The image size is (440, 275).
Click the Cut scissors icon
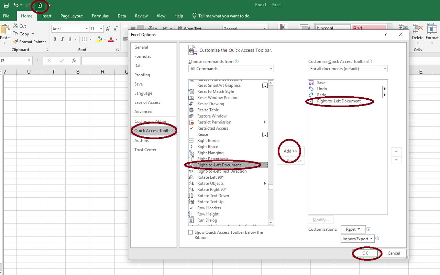pyautogui.click(x=15, y=26)
